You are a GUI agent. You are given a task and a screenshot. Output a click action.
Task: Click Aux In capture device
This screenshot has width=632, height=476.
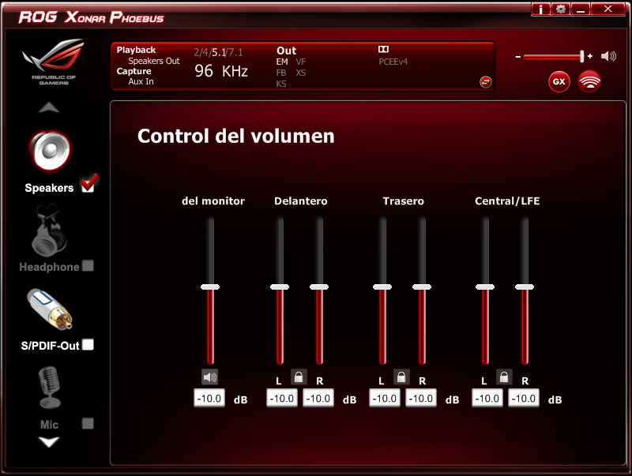pyautogui.click(x=141, y=81)
